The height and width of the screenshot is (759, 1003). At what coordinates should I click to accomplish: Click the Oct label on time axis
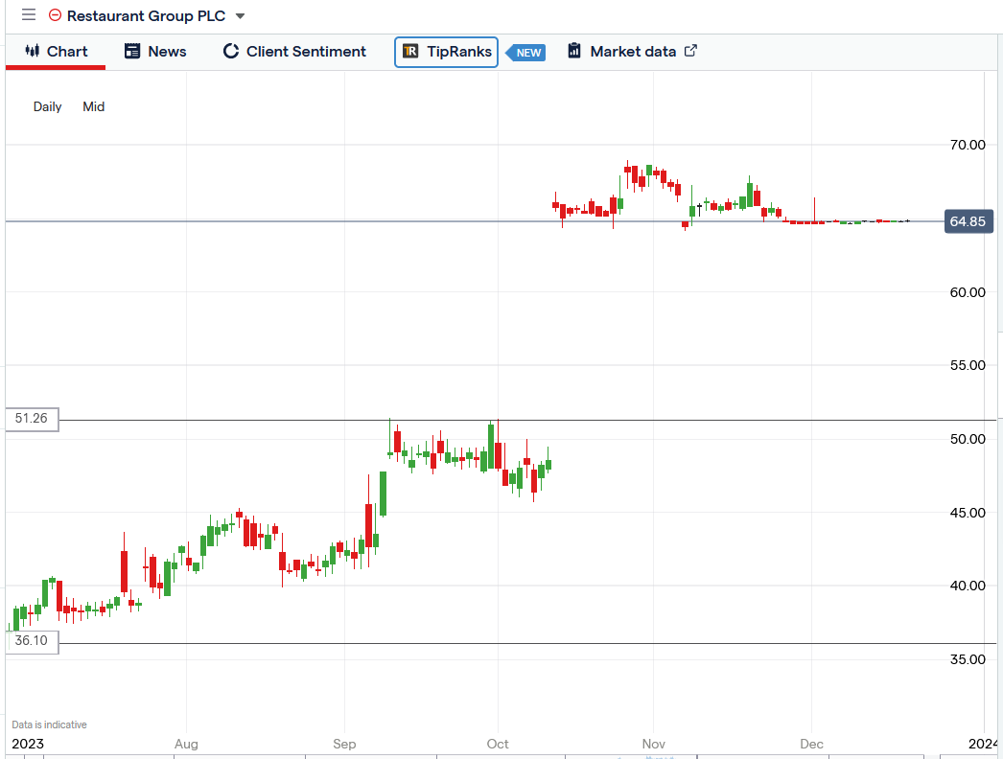point(498,744)
